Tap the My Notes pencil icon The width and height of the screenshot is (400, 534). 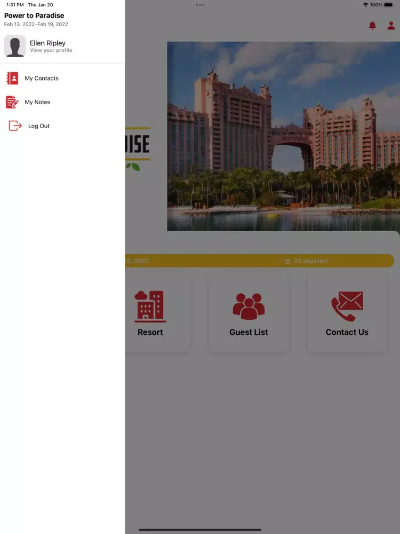(x=12, y=102)
